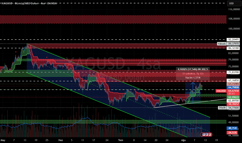Click the 71,83700 price label
Image resolution: width=242 pixels, height=143 pixels.
[234, 72]
